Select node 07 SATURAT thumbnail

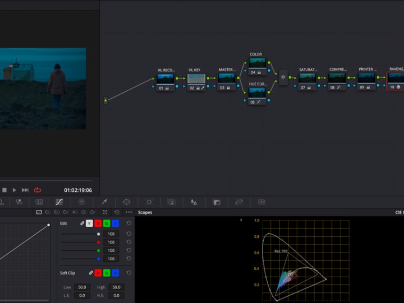point(307,78)
